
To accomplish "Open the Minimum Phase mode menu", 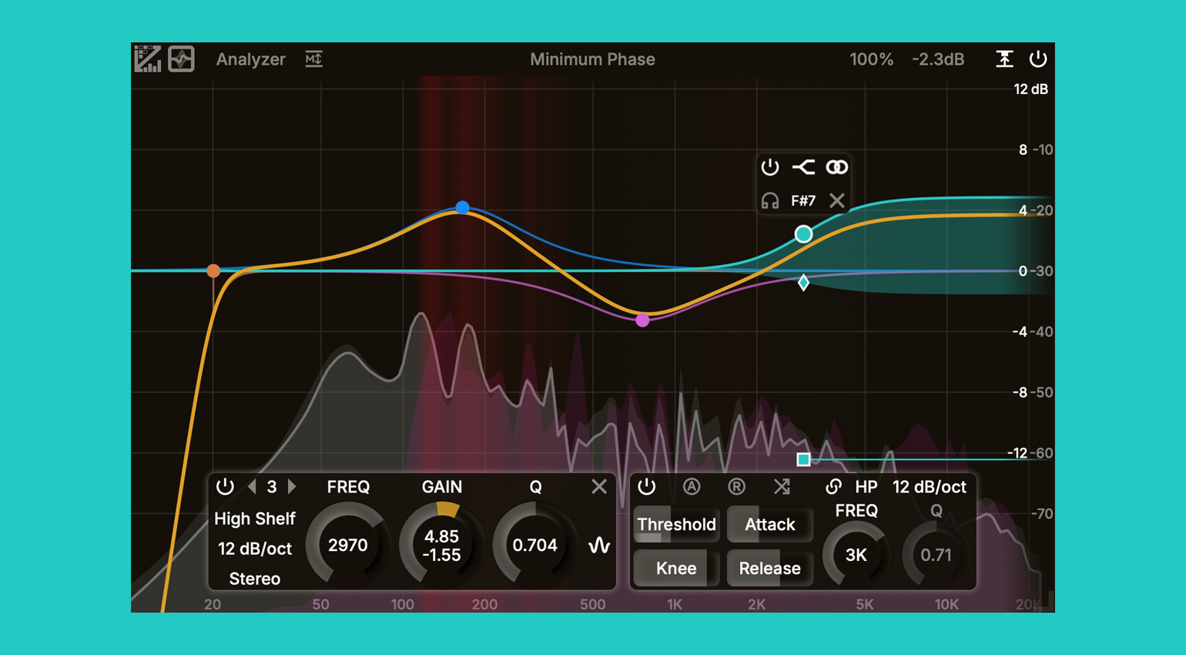I will pyautogui.click(x=592, y=59).
